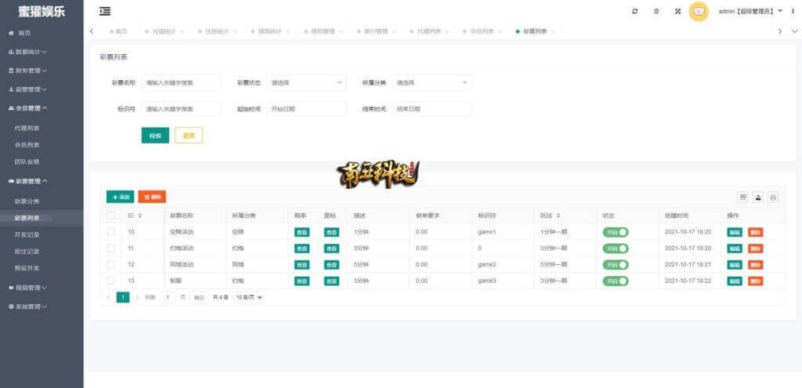The image size is (802, 388).
Task: Toggle the status switch for game1 row
Action: [x=616, y=232]
